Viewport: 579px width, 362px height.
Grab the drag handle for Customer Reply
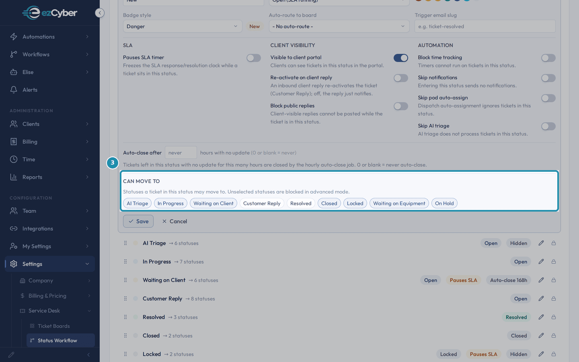coord(125,298)
